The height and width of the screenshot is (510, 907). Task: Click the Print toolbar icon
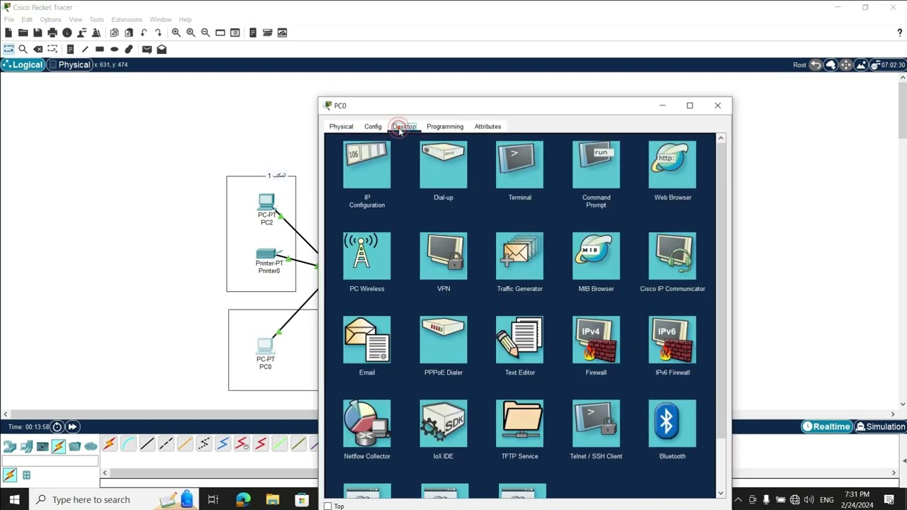click(x=52, y=33)
